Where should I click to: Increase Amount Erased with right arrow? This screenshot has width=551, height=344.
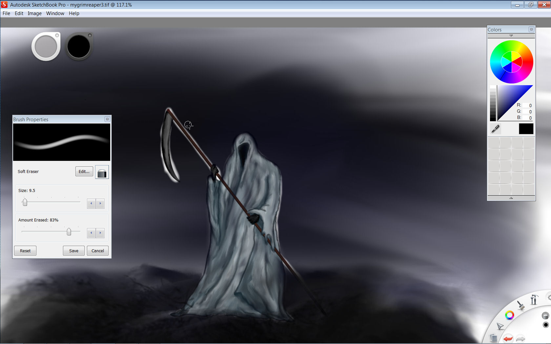point(100,233)
